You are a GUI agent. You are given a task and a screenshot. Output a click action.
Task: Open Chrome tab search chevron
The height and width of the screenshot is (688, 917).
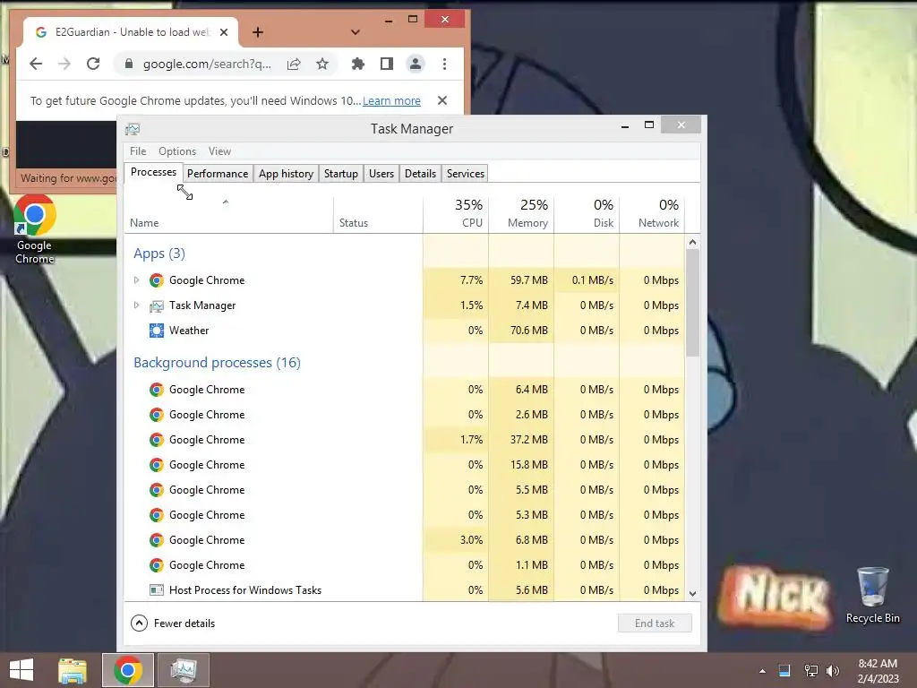355,32
